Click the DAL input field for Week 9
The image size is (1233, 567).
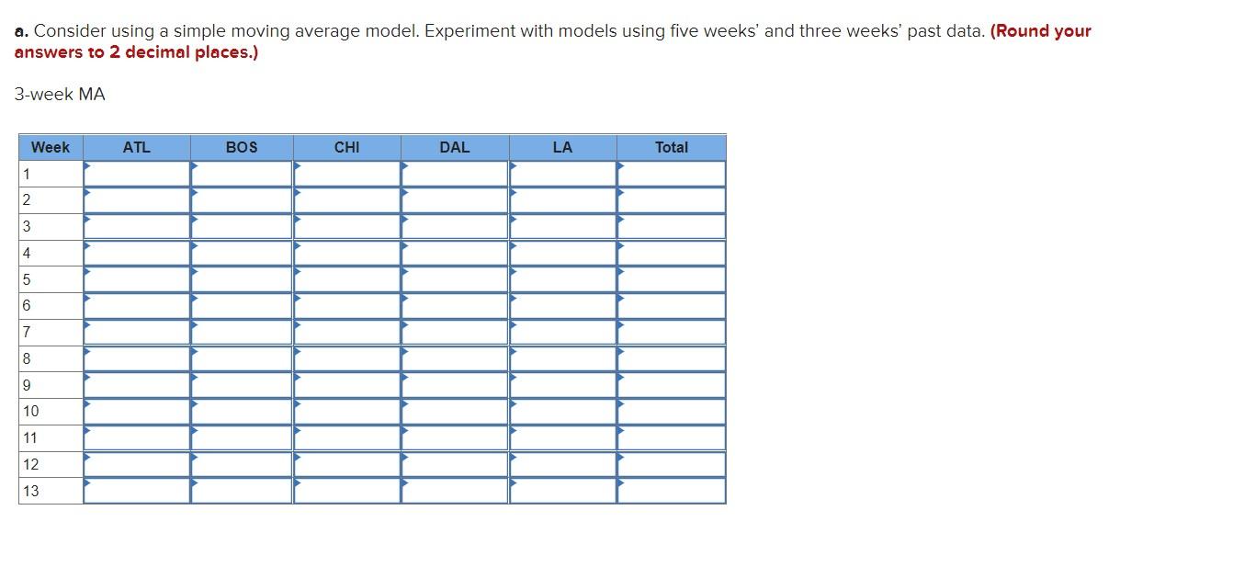click(x=455, y=385)
